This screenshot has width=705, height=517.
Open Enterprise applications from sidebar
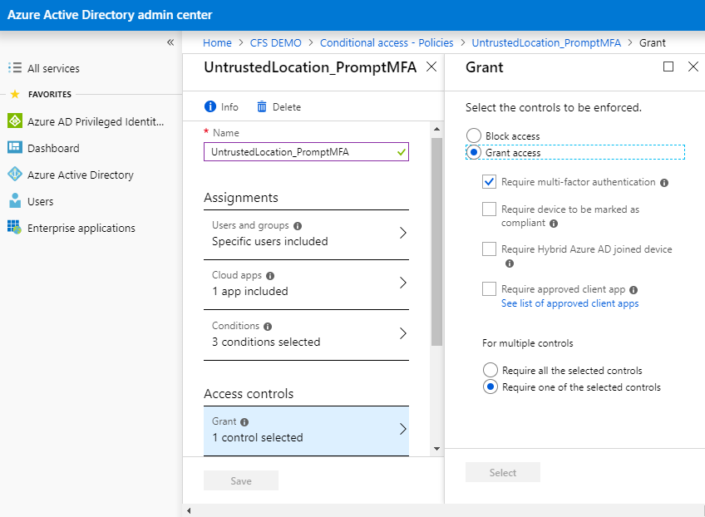[81, 228]
